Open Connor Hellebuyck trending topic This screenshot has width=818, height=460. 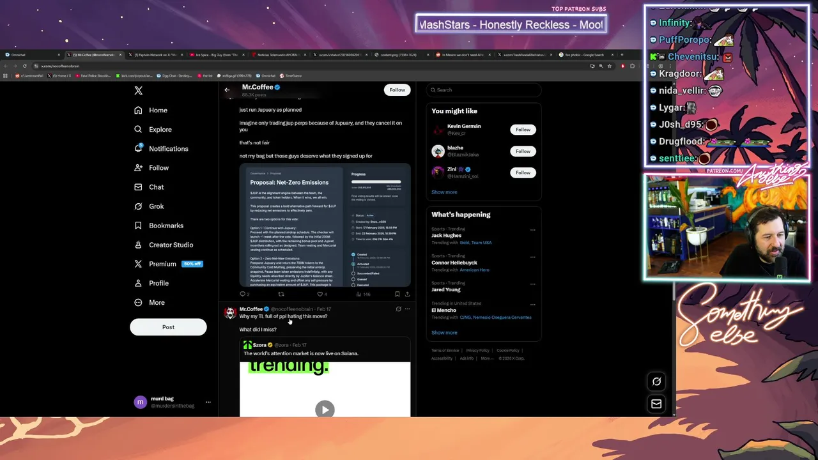click(x=454, y=263)
